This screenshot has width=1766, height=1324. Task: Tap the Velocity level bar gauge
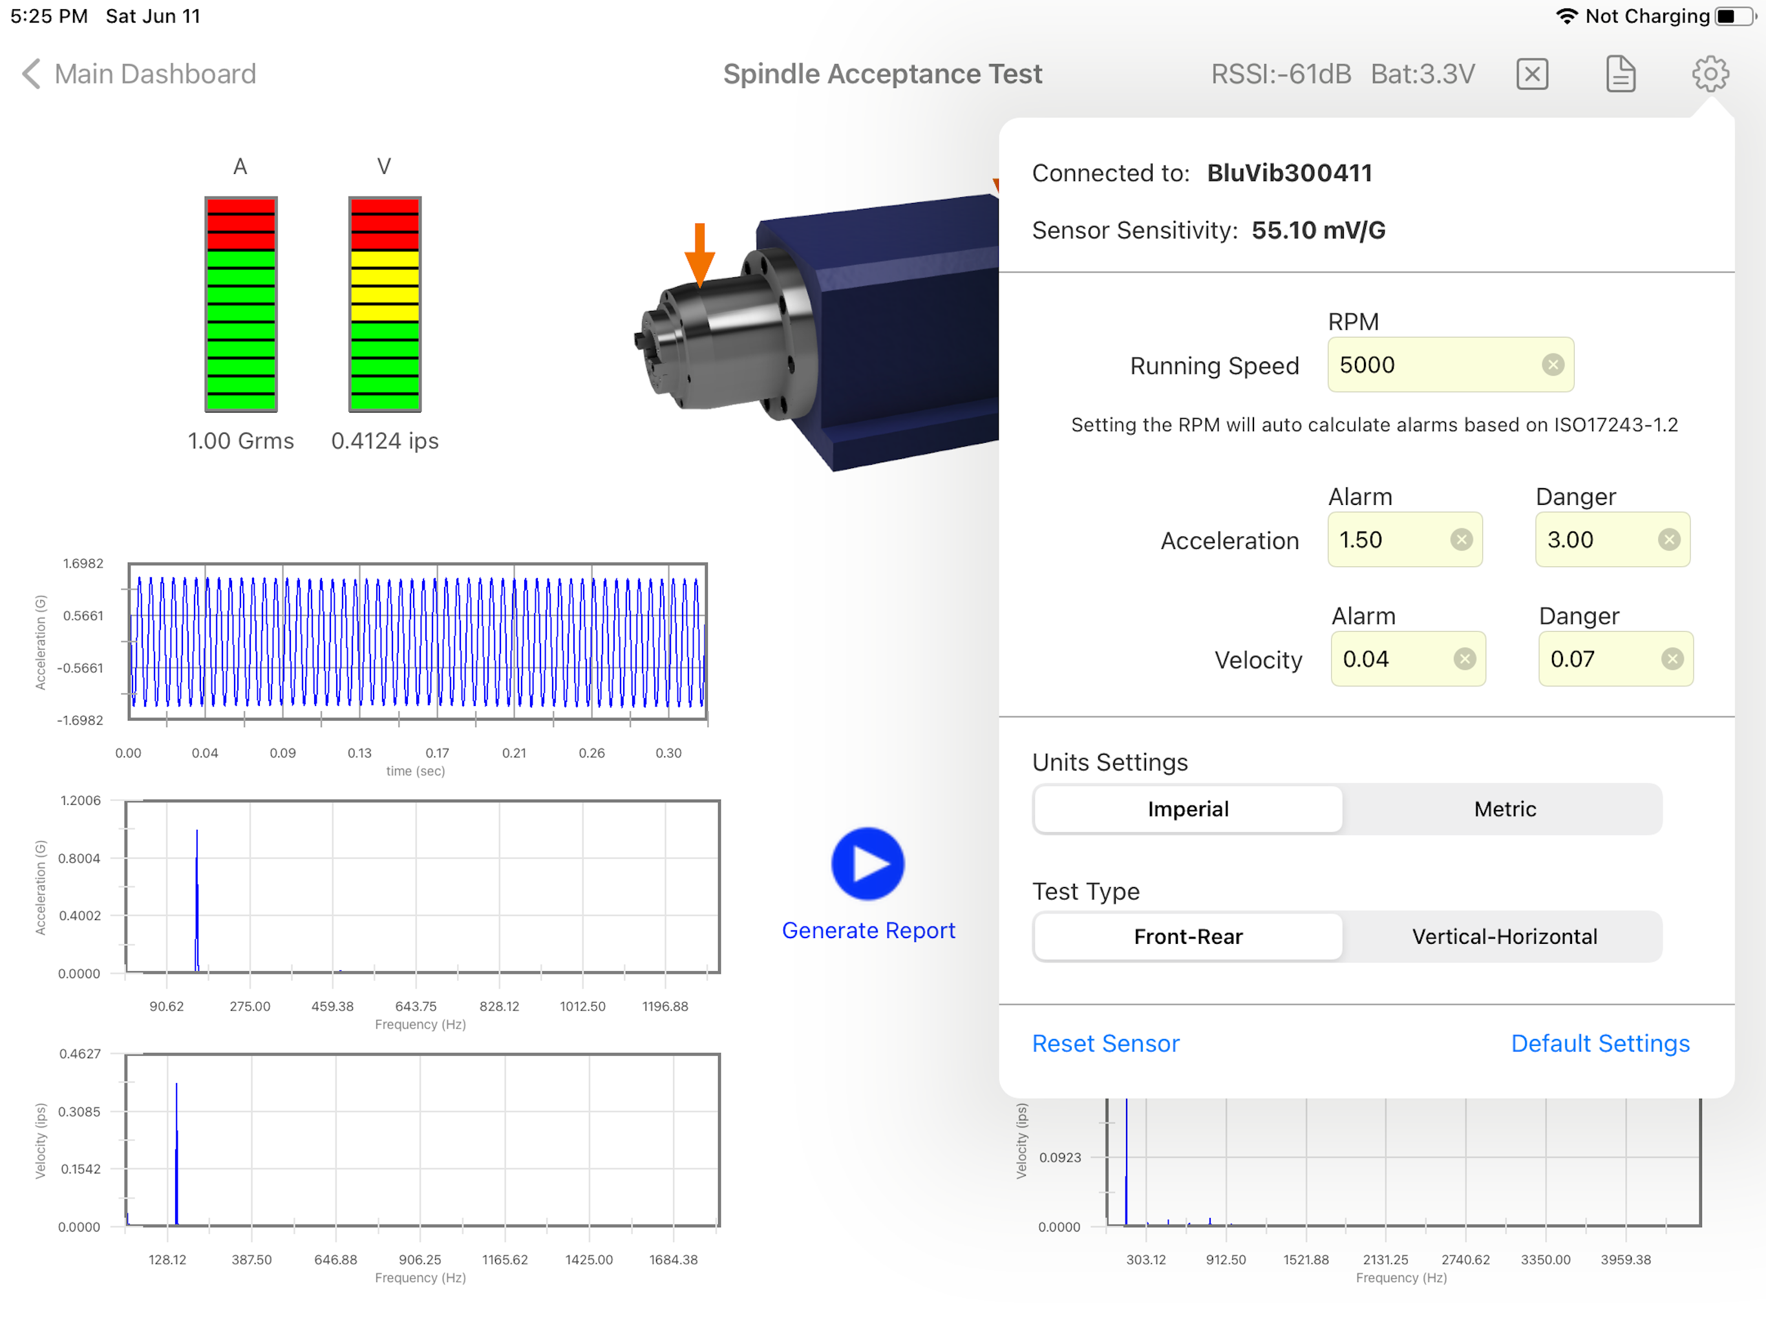tap(384, 303)
